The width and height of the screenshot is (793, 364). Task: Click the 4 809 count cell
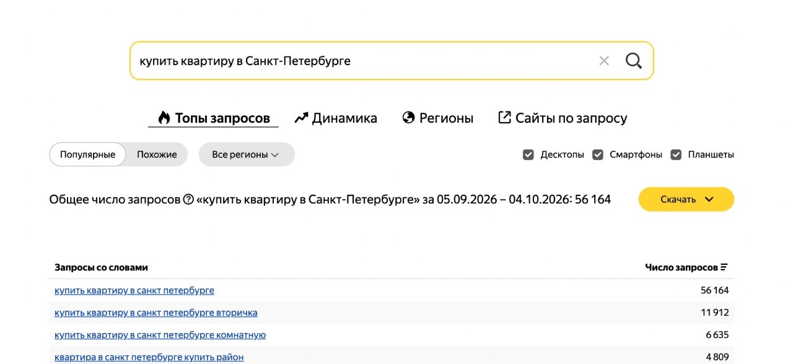coord(717,357)
